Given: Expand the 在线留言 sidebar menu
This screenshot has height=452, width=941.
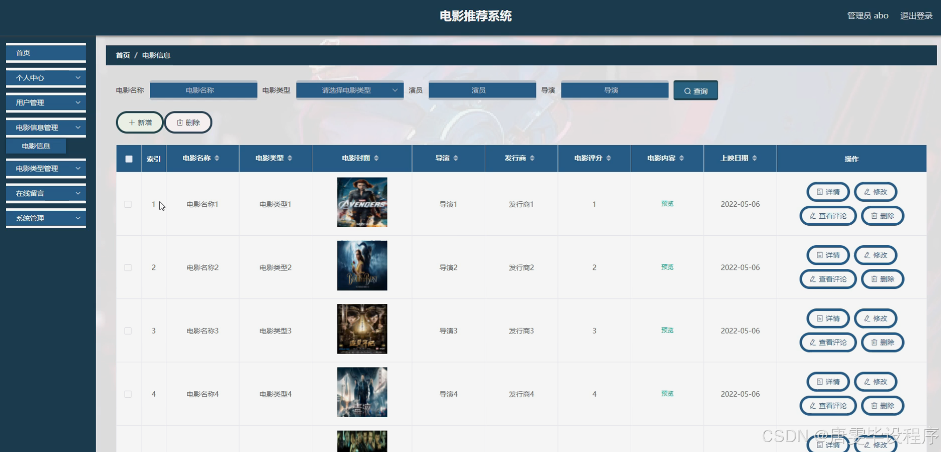Looking at the screenshot, I should pyautogui.click(x=46, y=193).
